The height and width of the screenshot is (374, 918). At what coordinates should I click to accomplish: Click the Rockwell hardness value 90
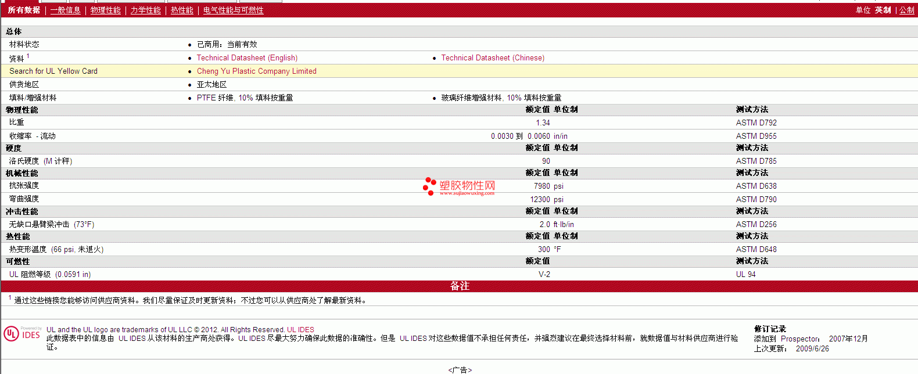[x=546, y=161]
